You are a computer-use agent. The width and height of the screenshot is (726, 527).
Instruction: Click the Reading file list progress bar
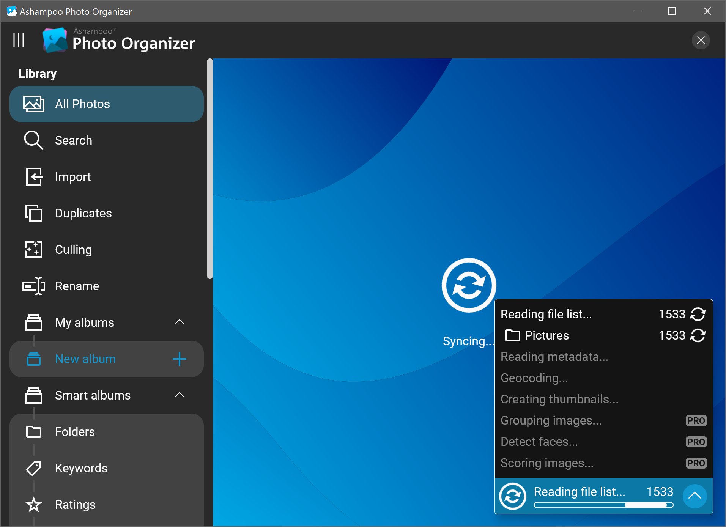tap(603, 505)
